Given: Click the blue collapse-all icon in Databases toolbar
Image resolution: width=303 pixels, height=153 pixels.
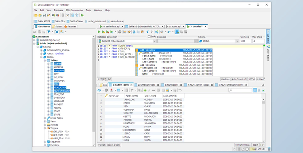Looking at the screenshot, I should point(57,32).
